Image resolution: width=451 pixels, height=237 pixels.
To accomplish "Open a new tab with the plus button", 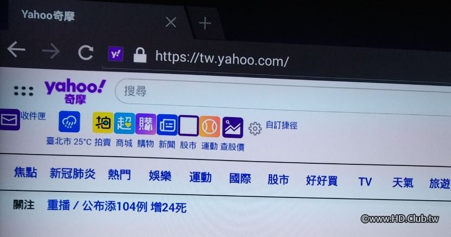I will click(x=205, y=23).
